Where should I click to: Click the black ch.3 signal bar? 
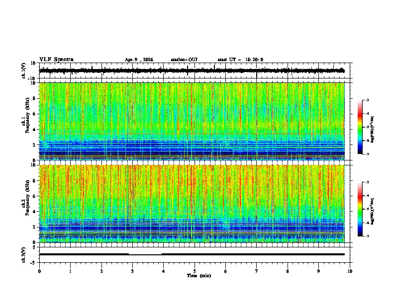192,254
